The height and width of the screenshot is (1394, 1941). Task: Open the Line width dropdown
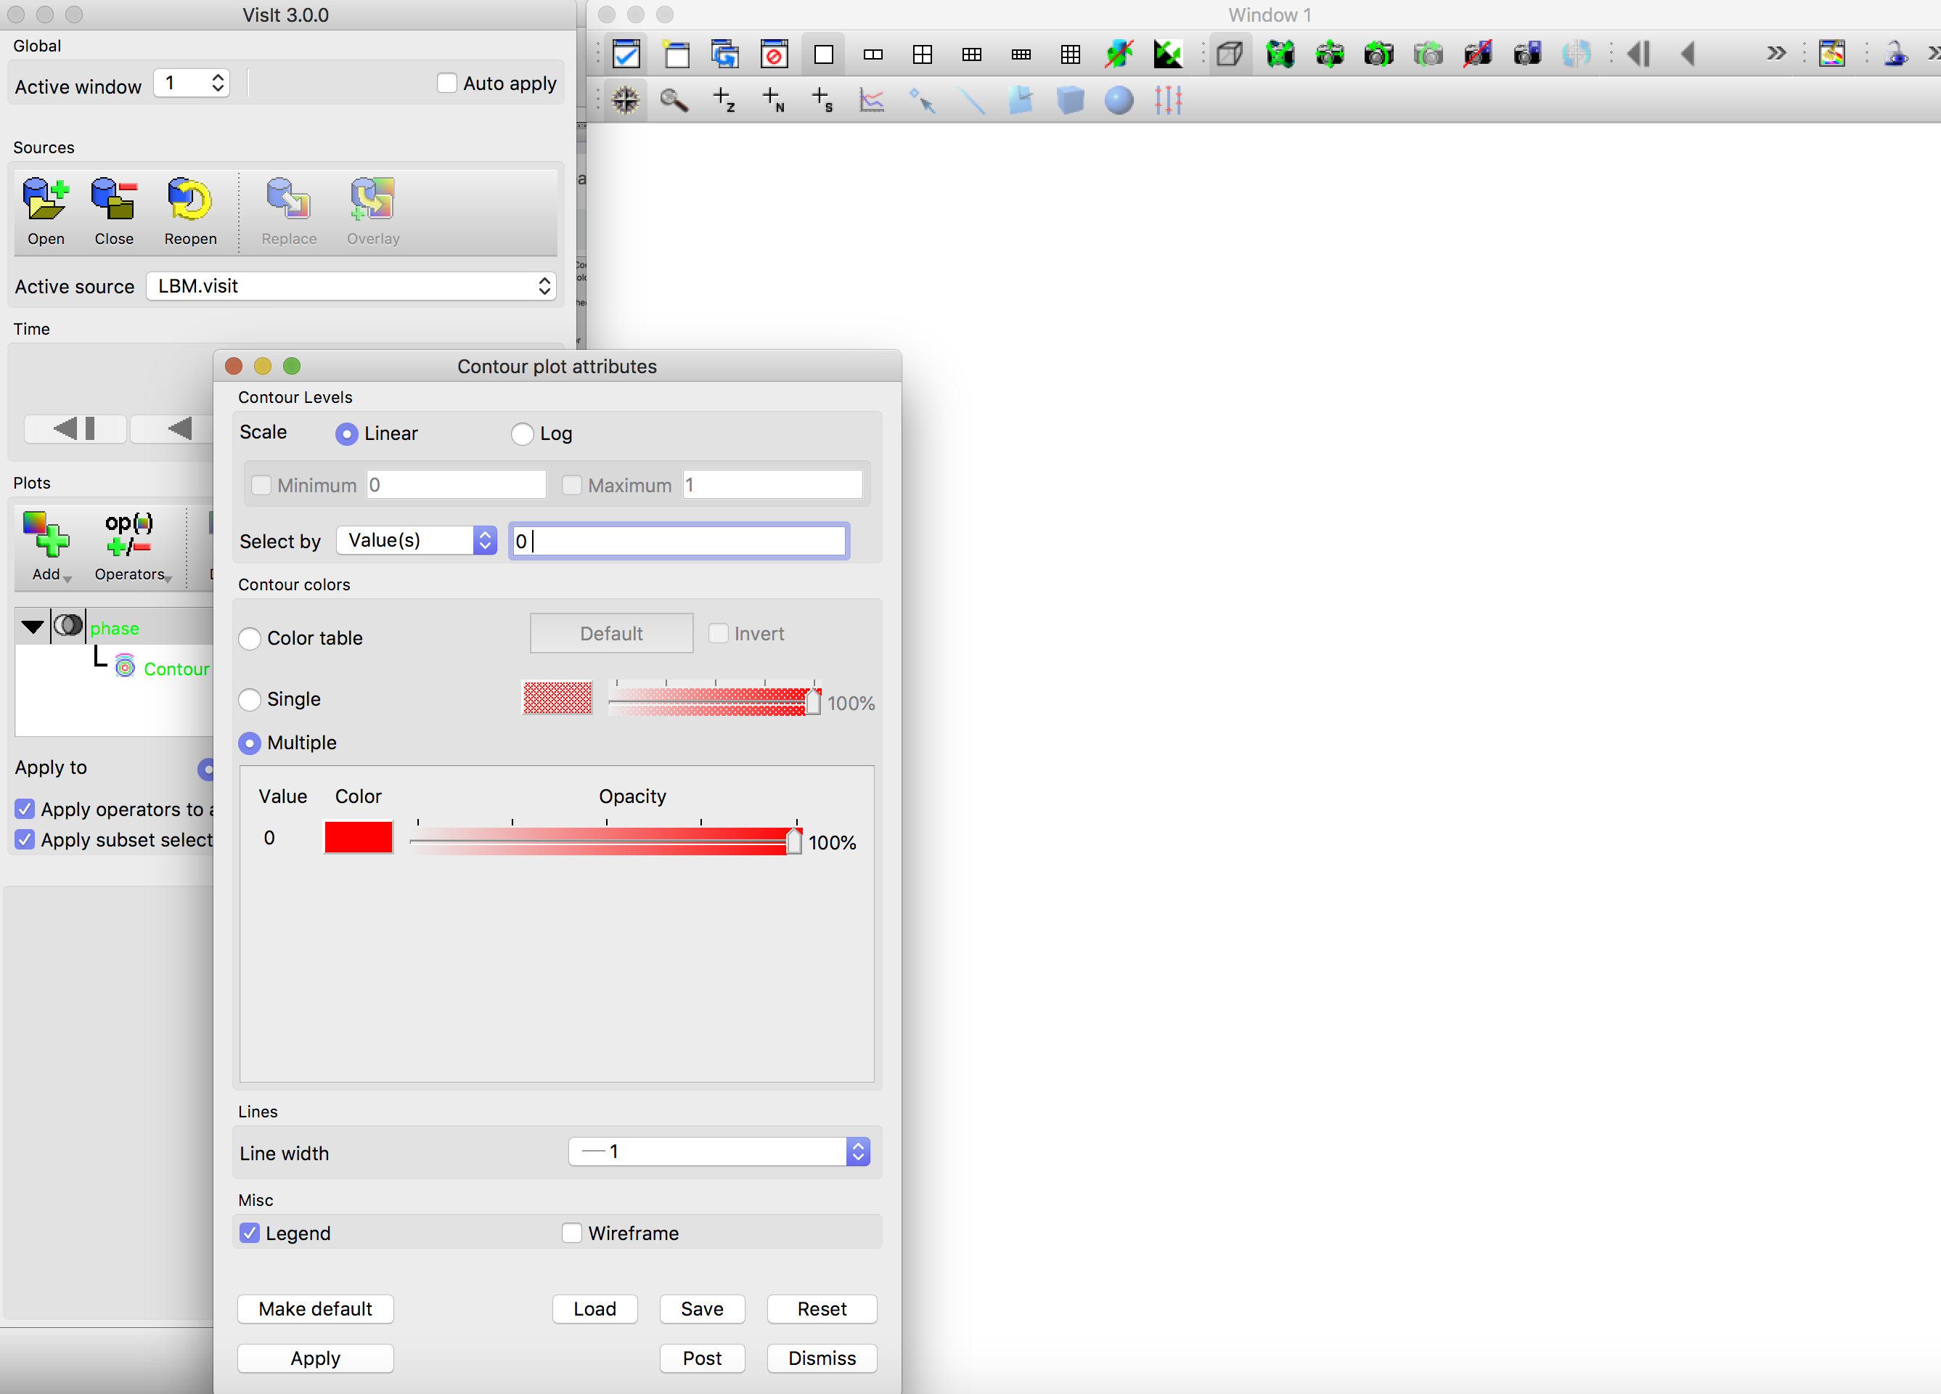click(719, 1152)
